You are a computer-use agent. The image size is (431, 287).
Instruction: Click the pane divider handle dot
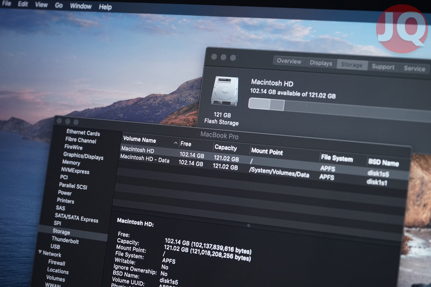click(249, 225)
